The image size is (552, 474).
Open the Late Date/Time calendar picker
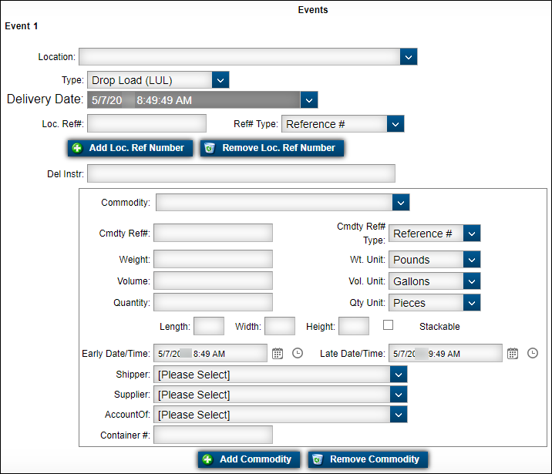[513, 354]
